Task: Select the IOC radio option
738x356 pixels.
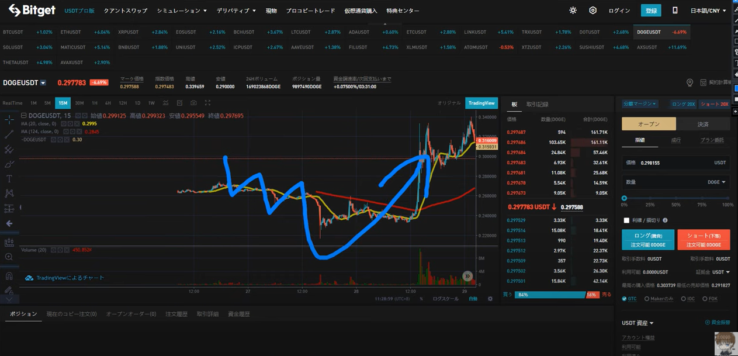Action: [x=683, y=299]
